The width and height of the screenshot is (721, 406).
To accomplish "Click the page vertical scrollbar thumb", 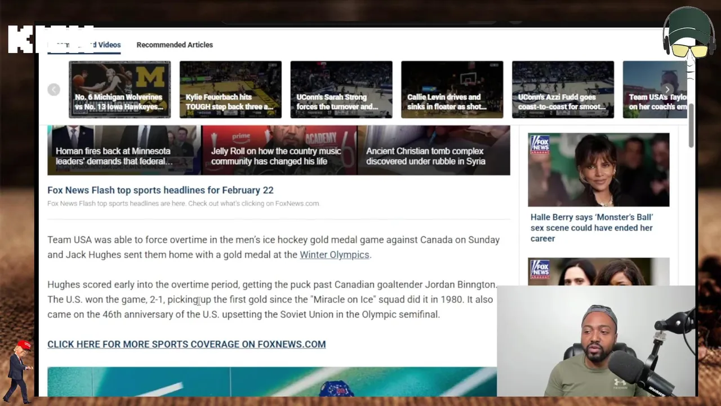I will pyautogui.click(x=691, y=126).
